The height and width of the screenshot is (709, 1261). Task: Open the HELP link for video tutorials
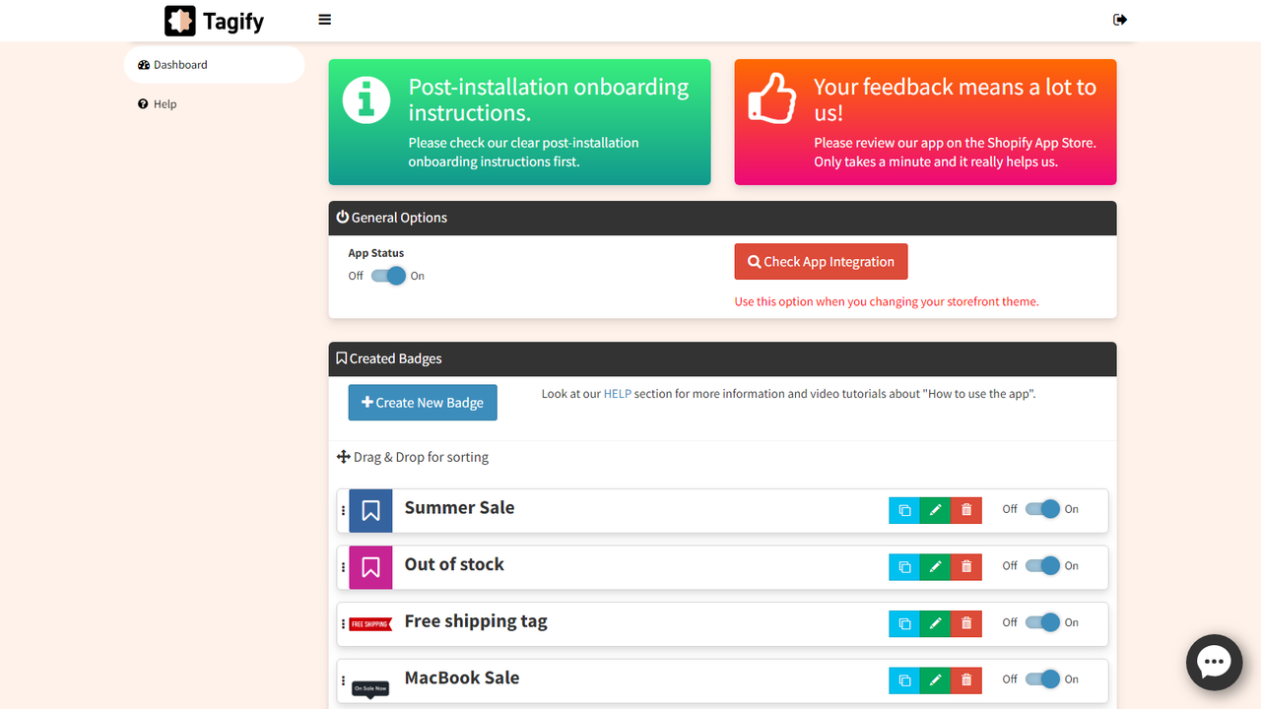coord(617,393)
